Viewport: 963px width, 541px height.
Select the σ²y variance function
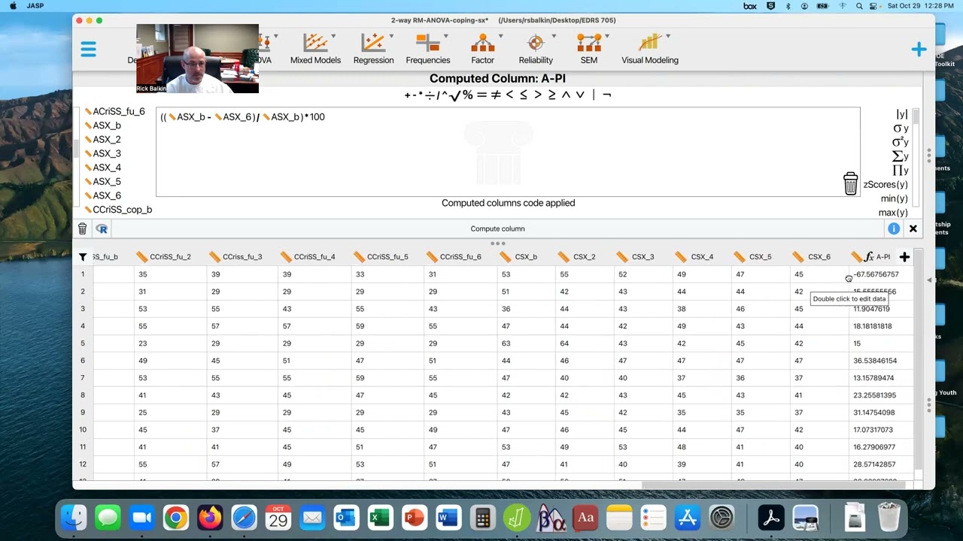pos(901,142)
